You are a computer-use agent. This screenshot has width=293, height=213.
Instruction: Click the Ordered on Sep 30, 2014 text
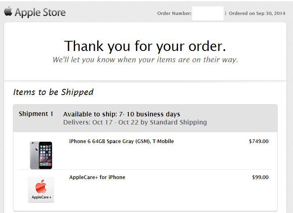pos(257,13)
